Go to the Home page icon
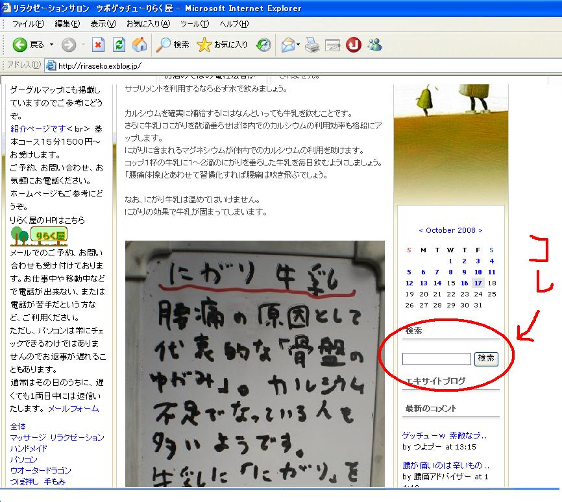Screen dimensions: 562x502 [x=140, y=45]
